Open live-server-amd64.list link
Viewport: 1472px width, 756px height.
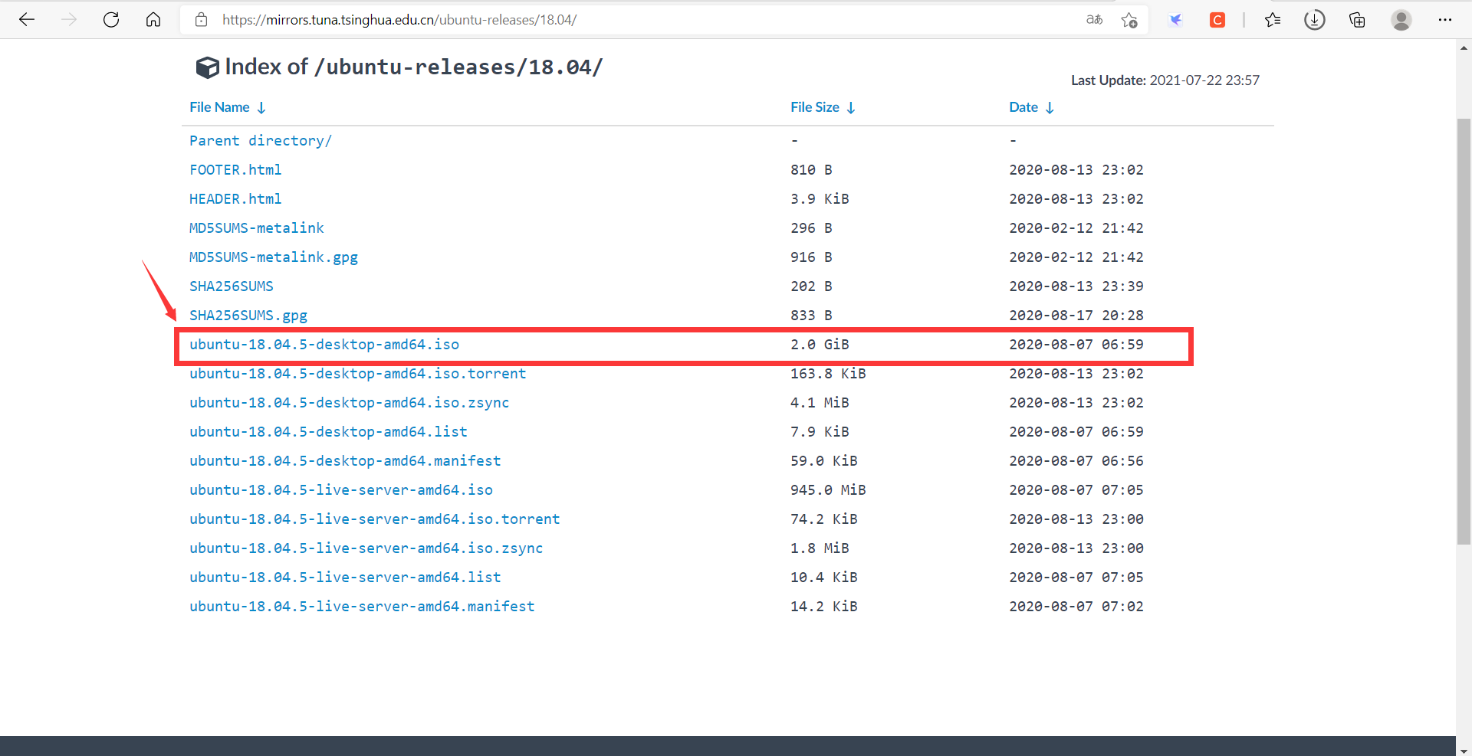pos(345,578)
